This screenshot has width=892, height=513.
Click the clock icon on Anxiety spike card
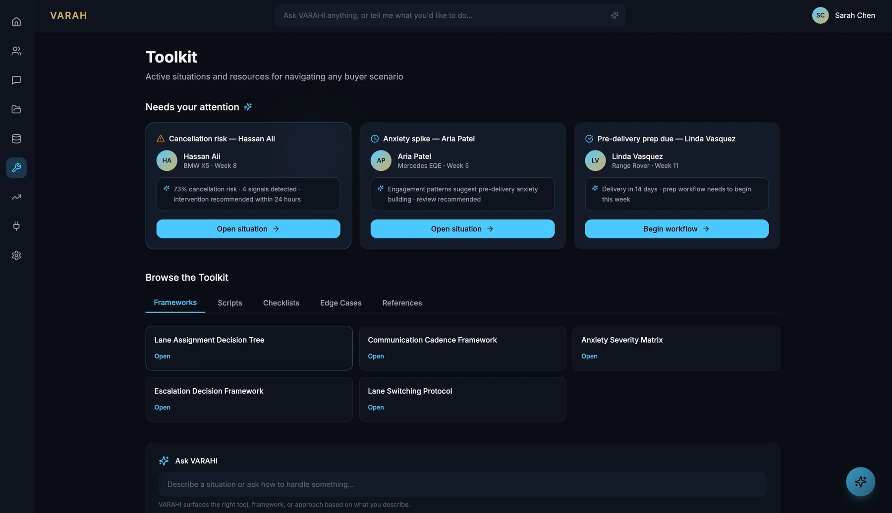click(375, 139)
